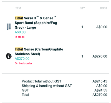Click the A$0.00 price under Sport Band
111x103 pixels.
[20, 32]
